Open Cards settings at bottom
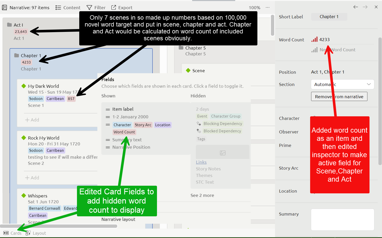This screenshot has width=382, height=238. coord(12,233)
